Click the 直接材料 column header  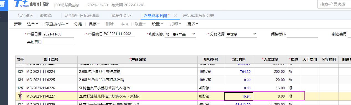coord(238,60)
